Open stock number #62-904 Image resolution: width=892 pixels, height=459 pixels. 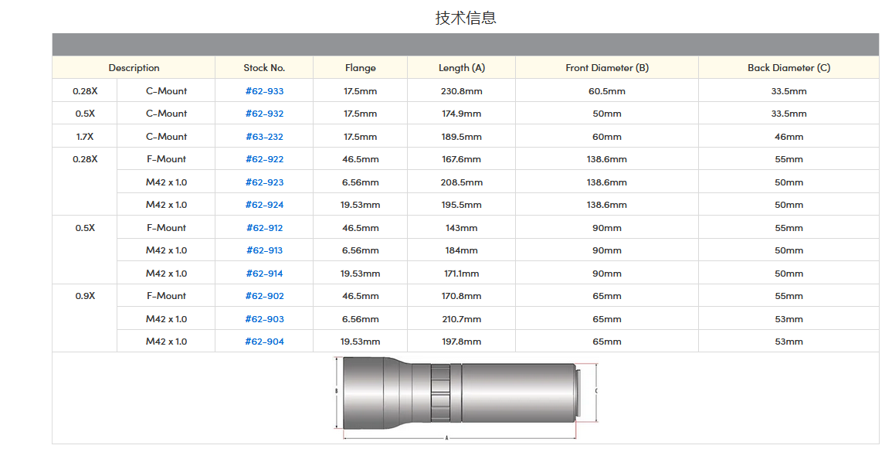[264, 342]
